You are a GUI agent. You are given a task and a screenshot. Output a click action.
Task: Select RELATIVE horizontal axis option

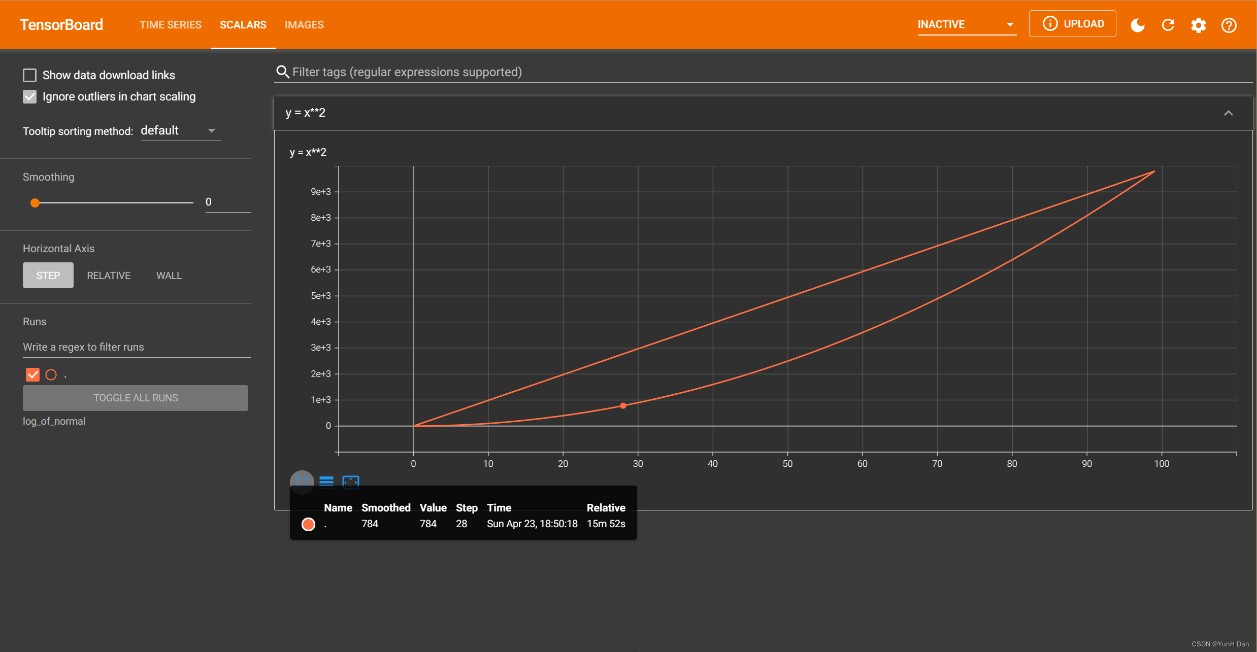(x=109, y=276)
